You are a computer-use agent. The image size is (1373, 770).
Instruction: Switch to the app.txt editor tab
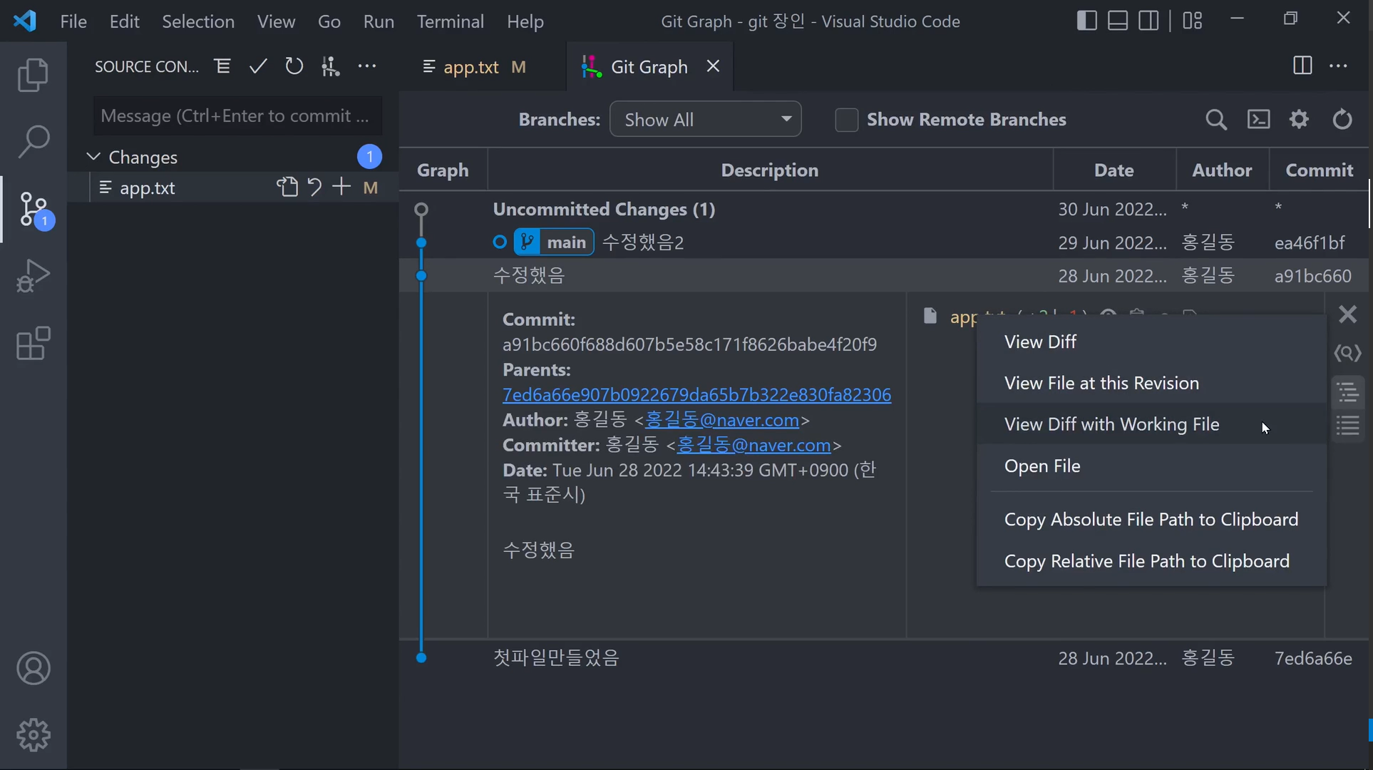click(x=471, y=67)
